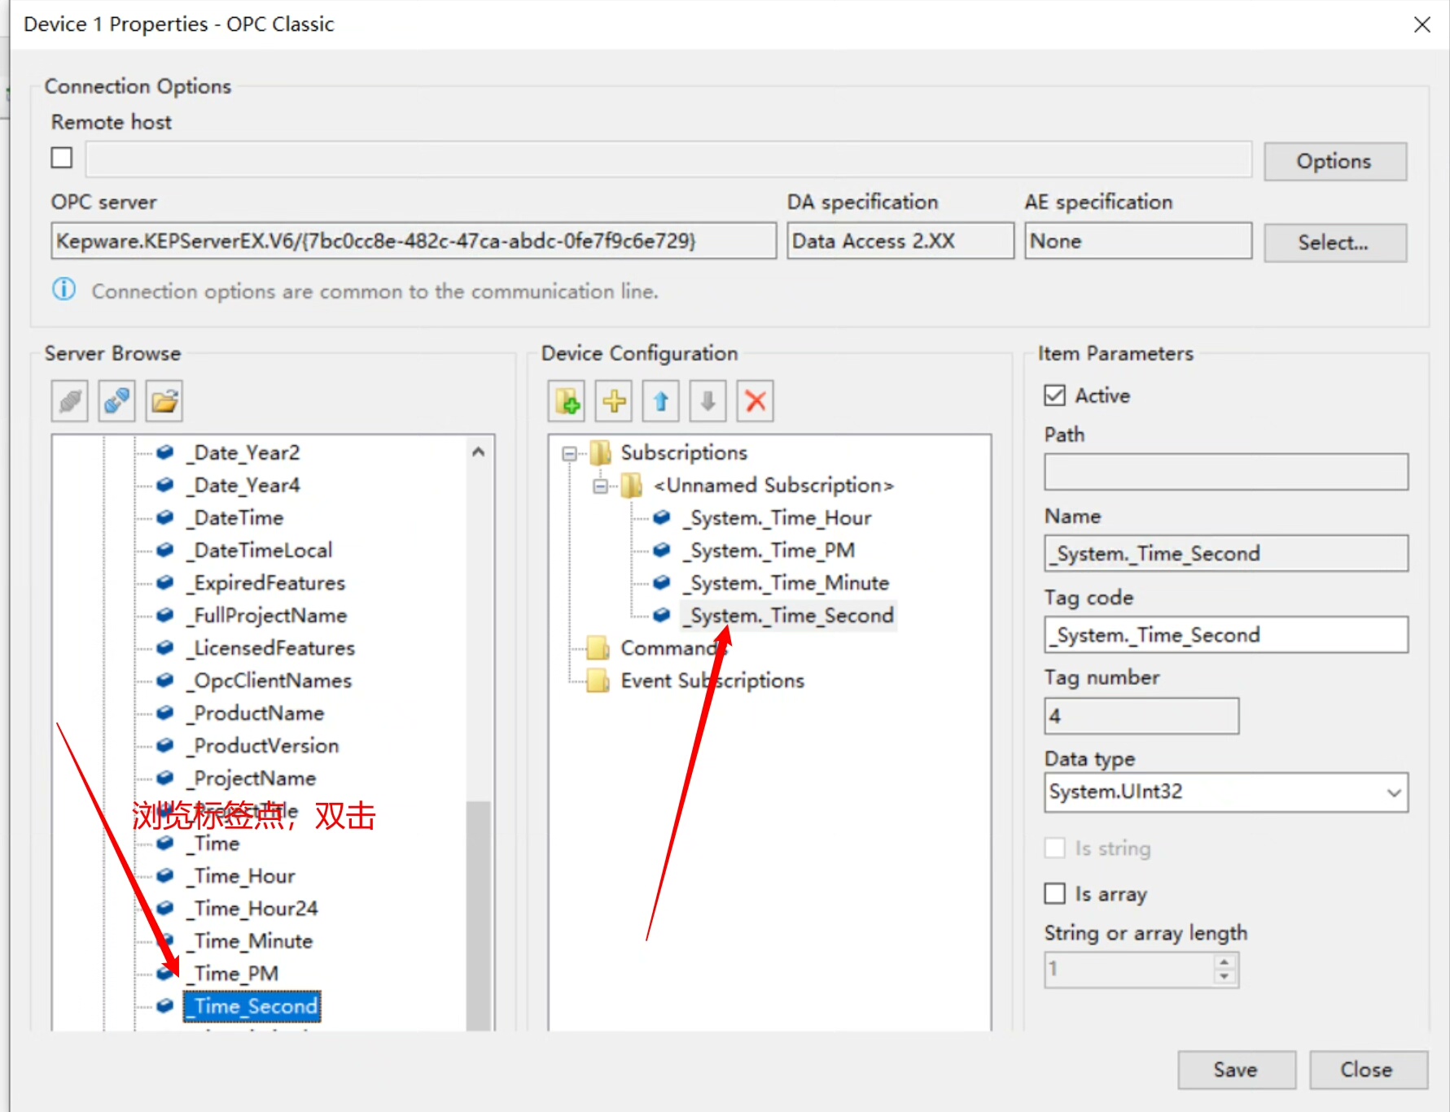
Task: Click the Save button
Action: click(x=1235, y=1070)
